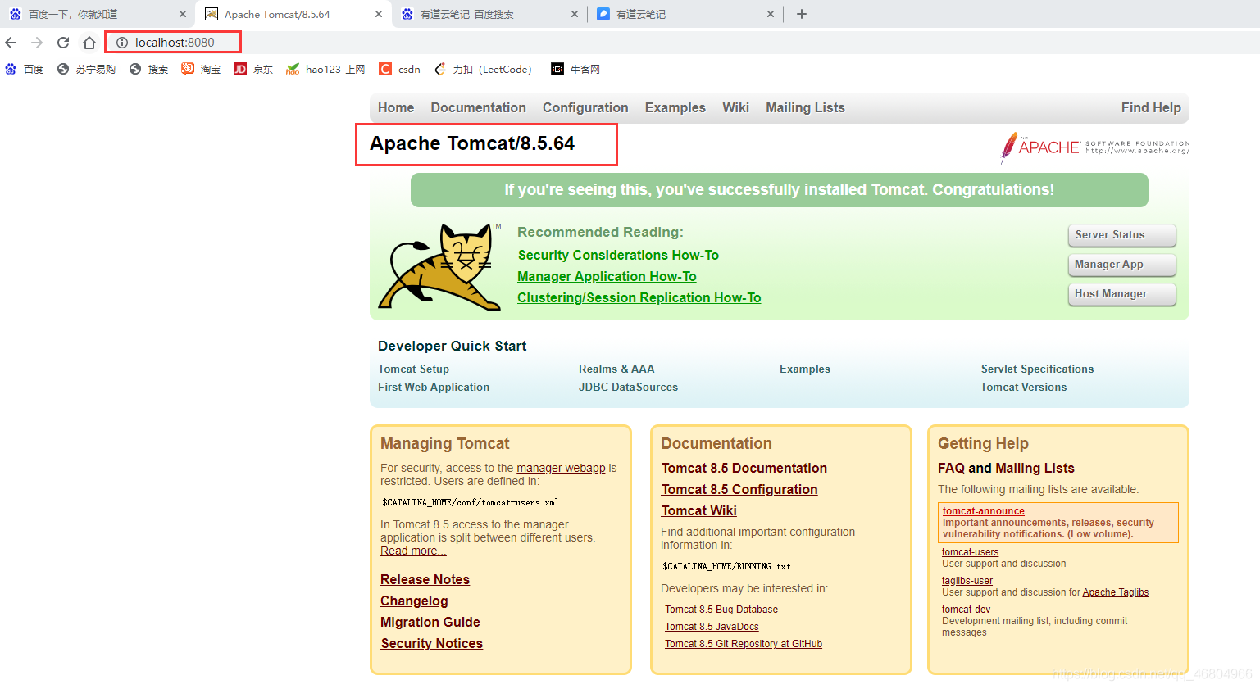Open Tomcat 8.5 Bug Database link
Image resolution: width=1260 pixels, height=689 pixels.
(721, 610)
